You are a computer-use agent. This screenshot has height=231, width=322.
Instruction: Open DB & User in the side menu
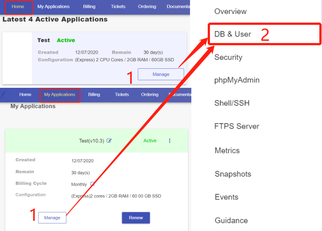pyautogui.click(x=233, y=34)
